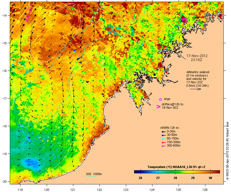Click the -15 latitude axis label

[4, 43]
